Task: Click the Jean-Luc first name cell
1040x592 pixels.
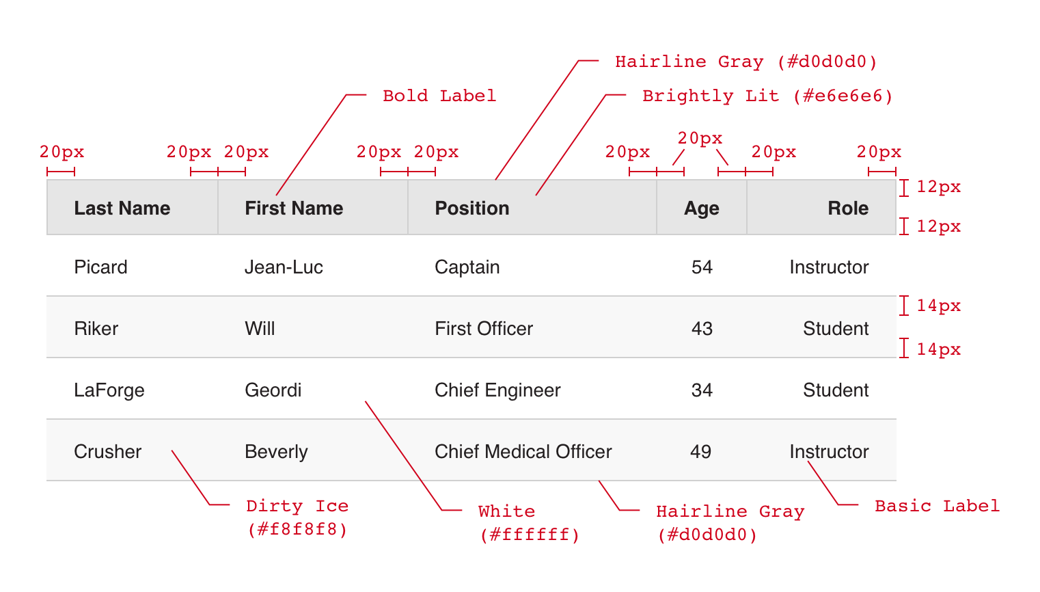Action: click(284, 267)
